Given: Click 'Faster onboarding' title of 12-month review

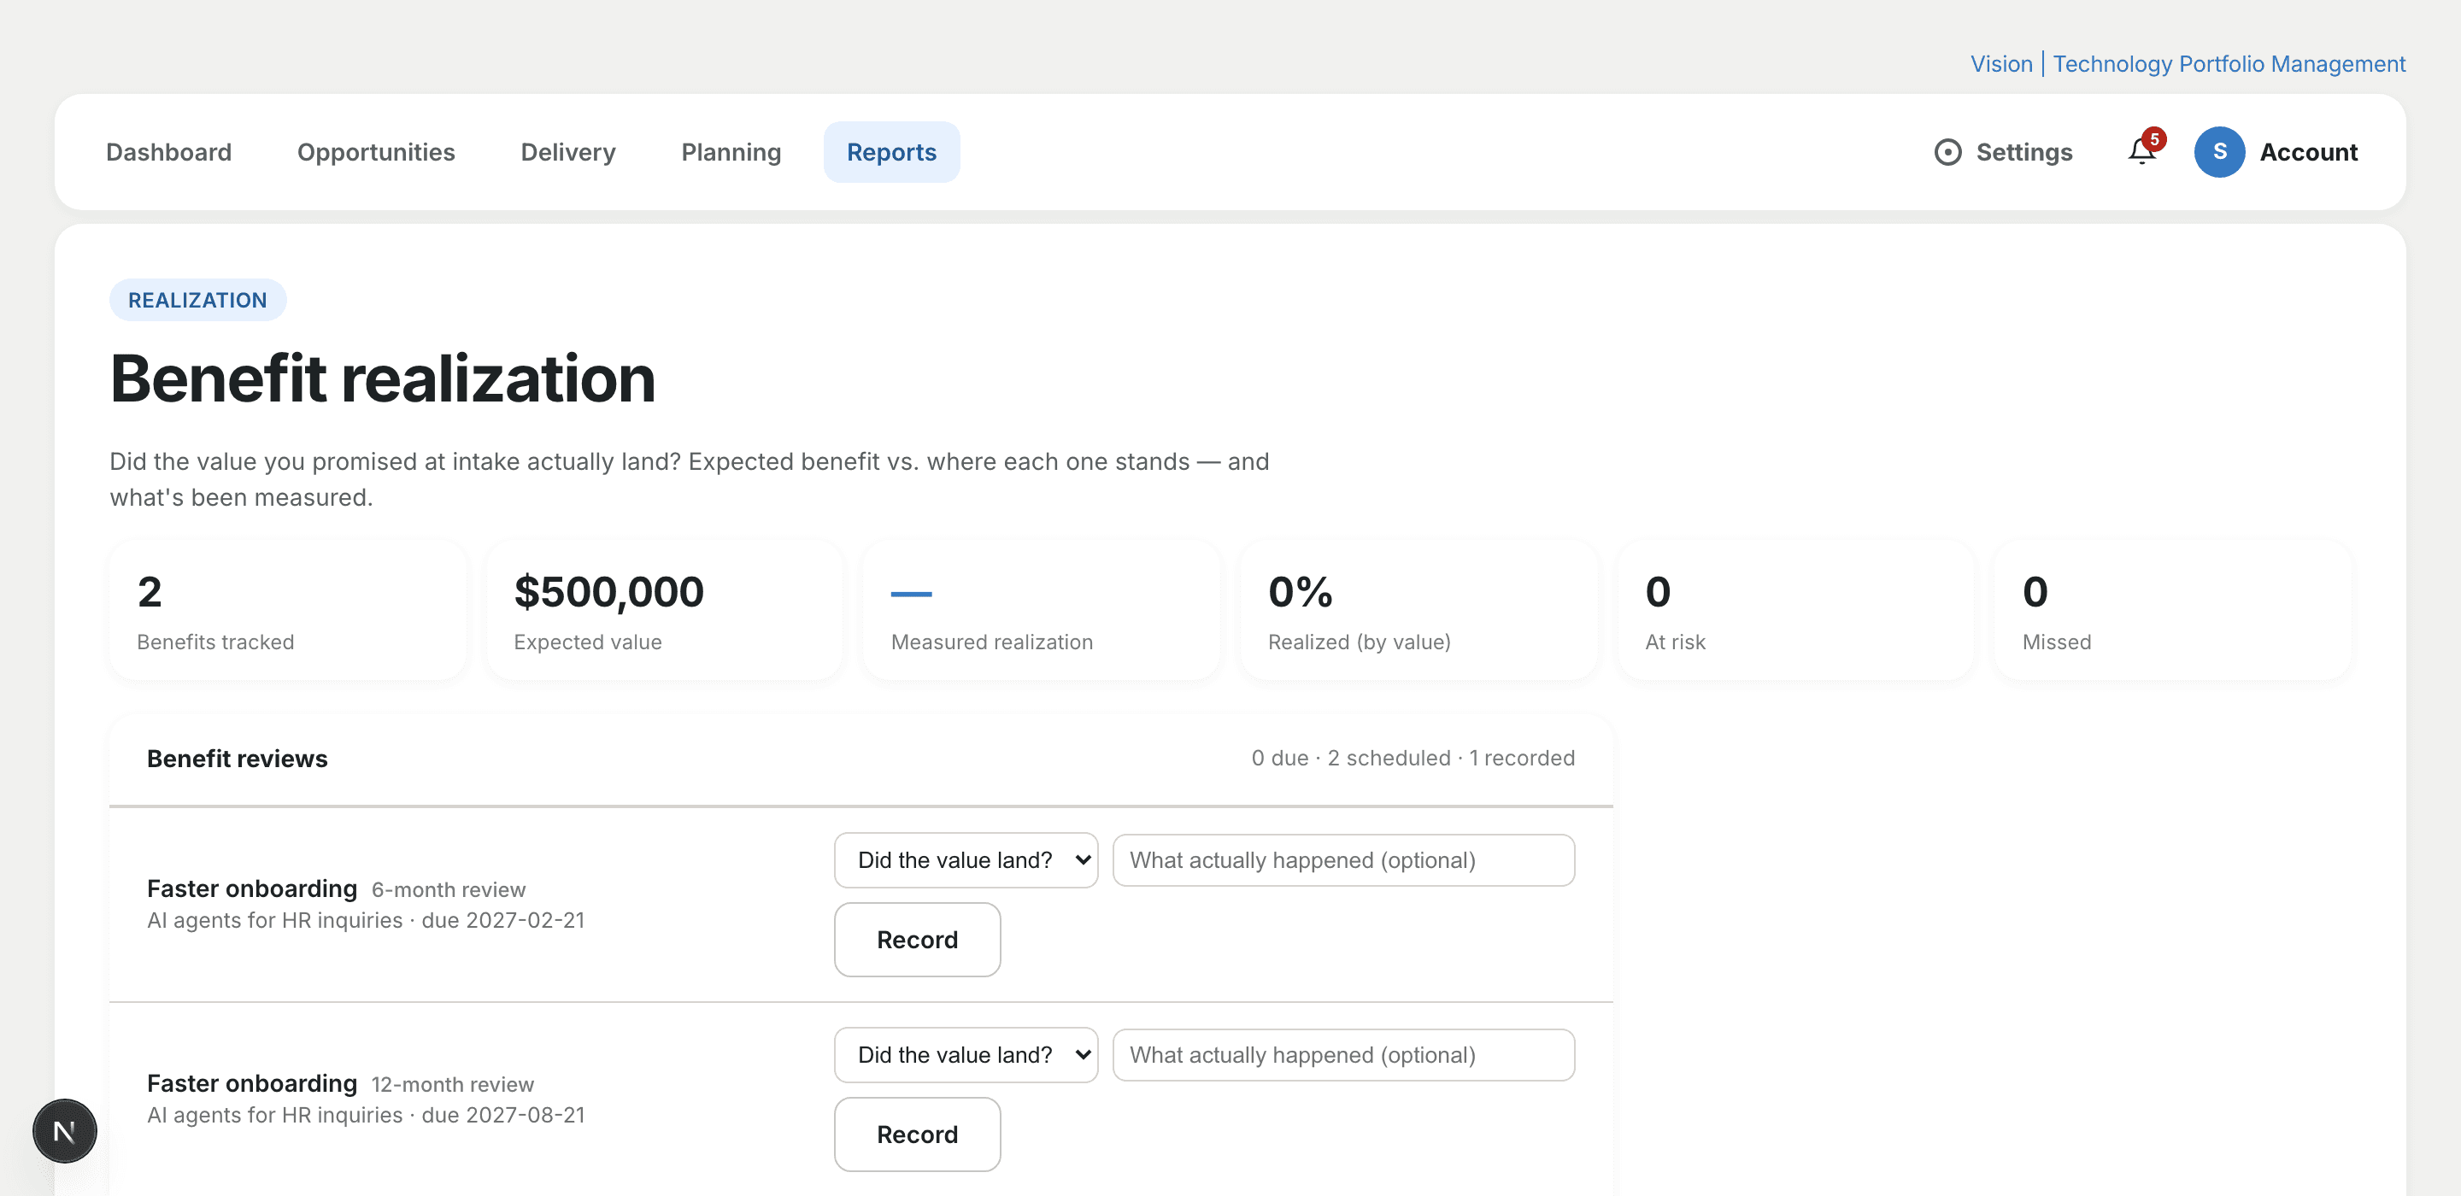Looking at the screenshot, I should [x=252, y=1083].
